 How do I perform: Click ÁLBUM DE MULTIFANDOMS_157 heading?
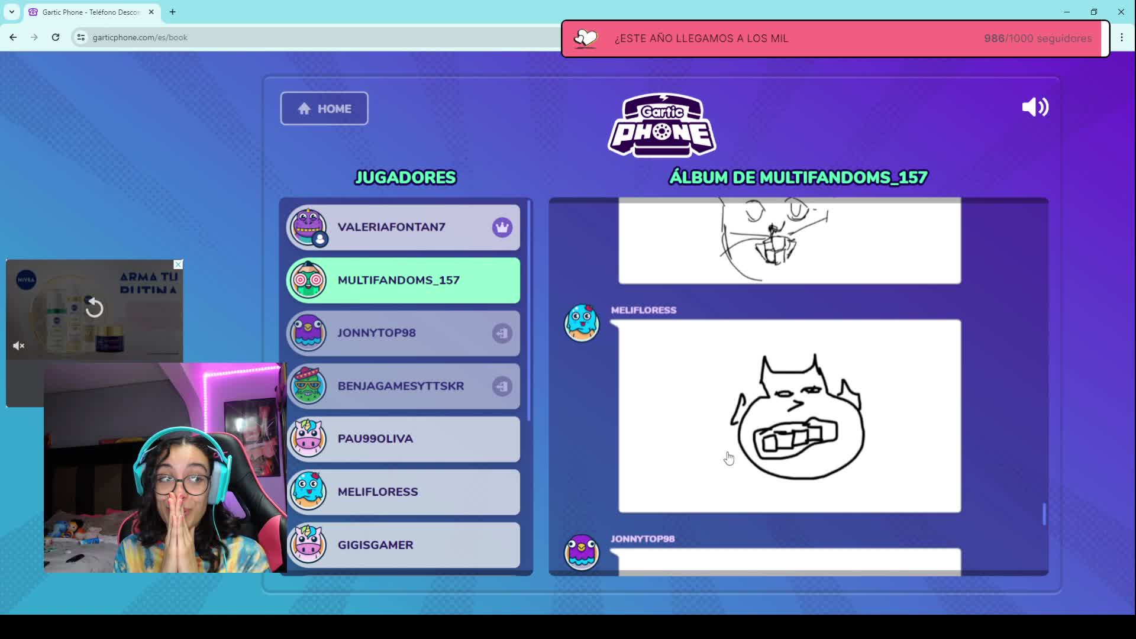(798, 177)
